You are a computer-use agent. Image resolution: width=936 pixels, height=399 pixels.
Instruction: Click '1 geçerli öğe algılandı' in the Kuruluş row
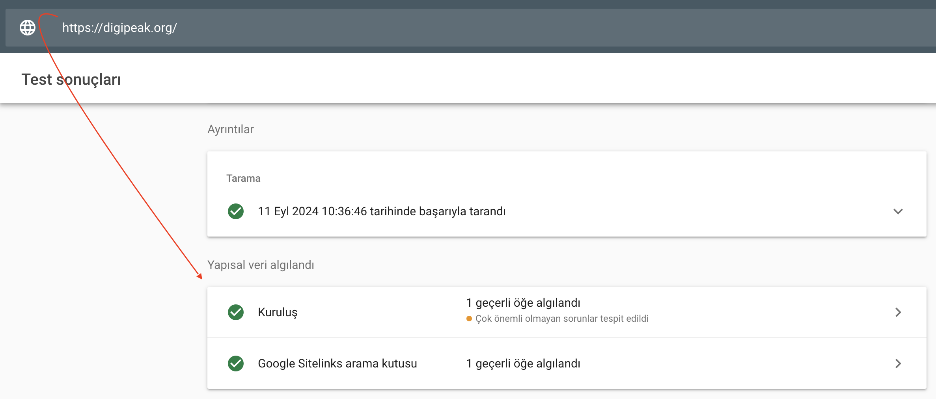tap(523, 303)
